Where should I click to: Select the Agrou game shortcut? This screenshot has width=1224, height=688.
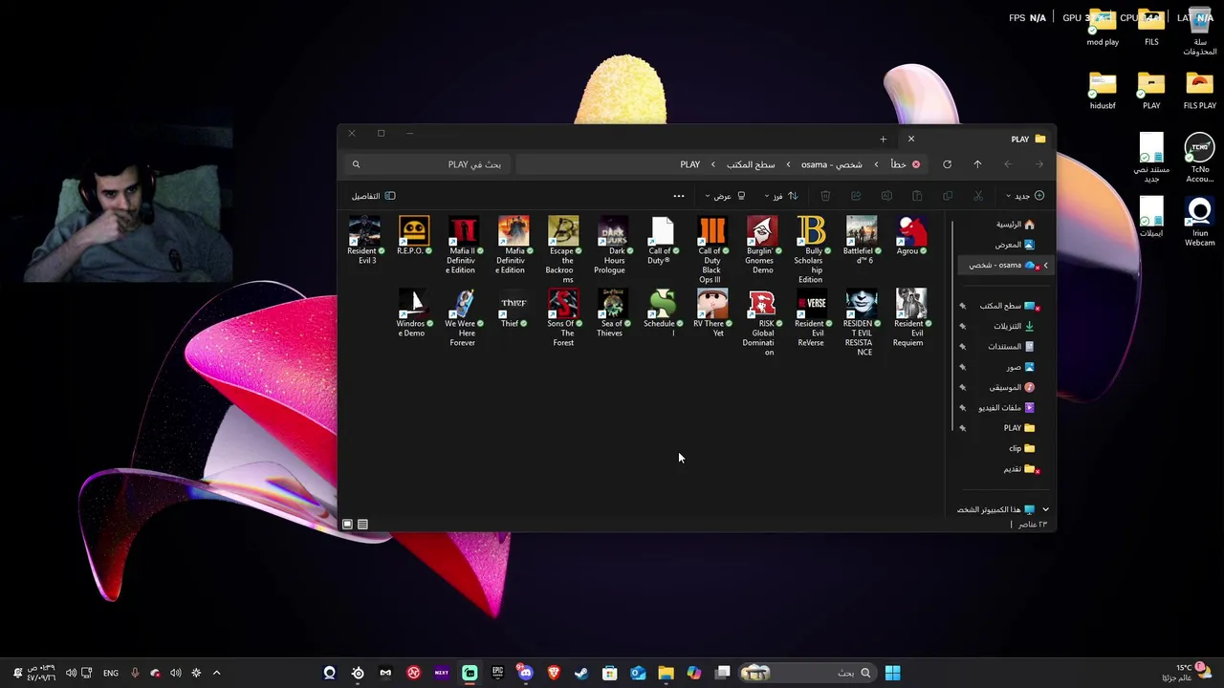click(911, 236)
